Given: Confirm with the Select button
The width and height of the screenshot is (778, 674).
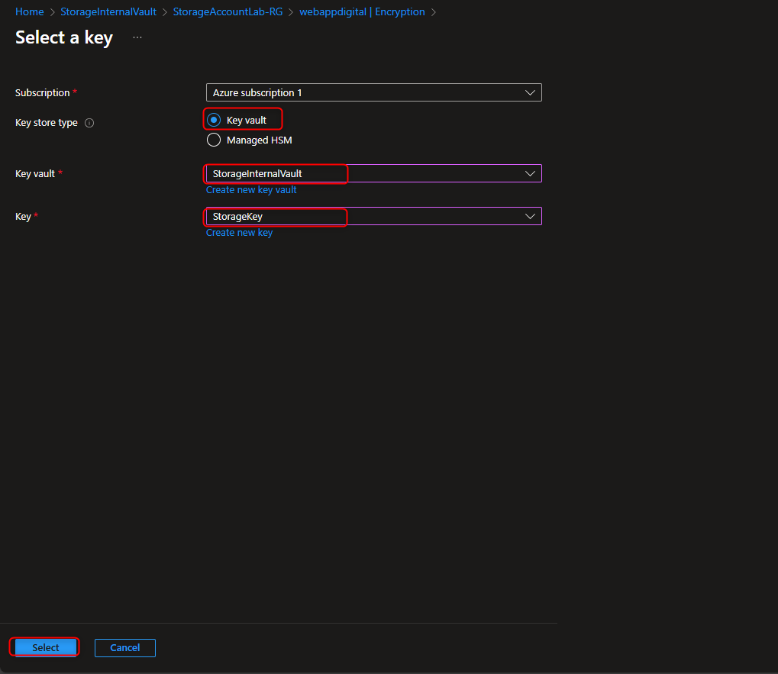Looking at the screenshot, I should click(44, 647).
